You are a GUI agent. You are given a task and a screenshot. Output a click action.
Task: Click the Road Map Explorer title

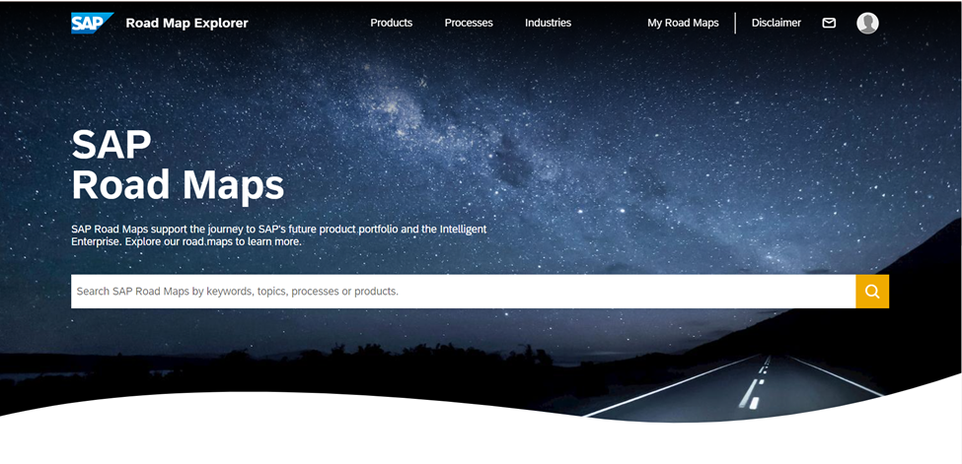[187, 24]
